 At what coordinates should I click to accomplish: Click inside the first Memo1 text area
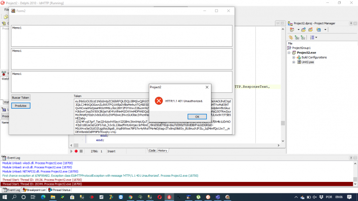click(x=122, y=36)
